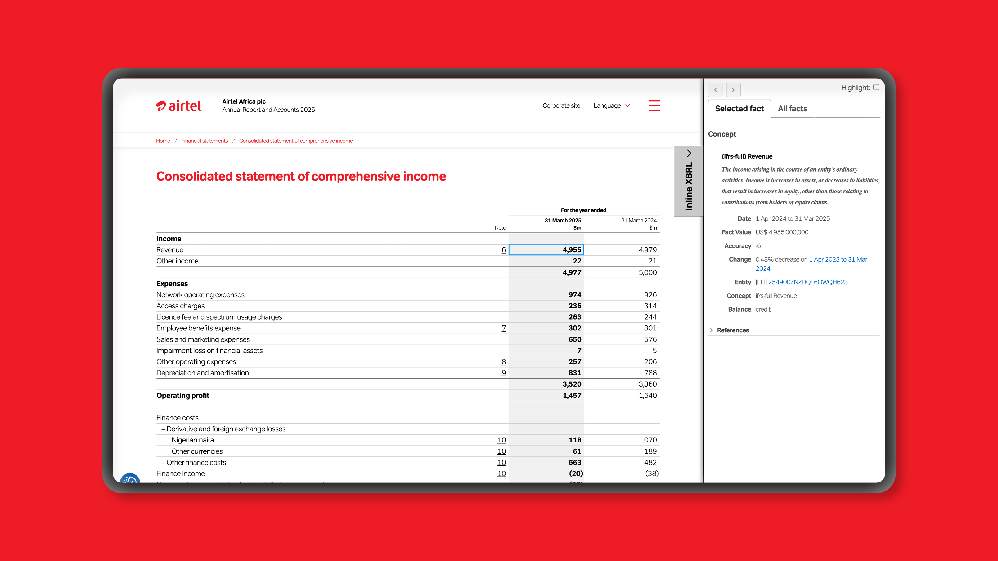
Task: Open Financial statements breadcrumb
Action: tap(204, 141)
